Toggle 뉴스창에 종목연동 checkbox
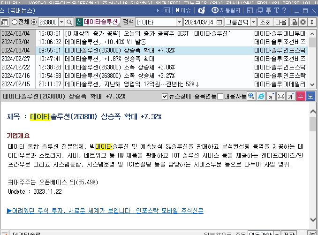The width and height of the screenshot is (318, 235). pos(165,96)
